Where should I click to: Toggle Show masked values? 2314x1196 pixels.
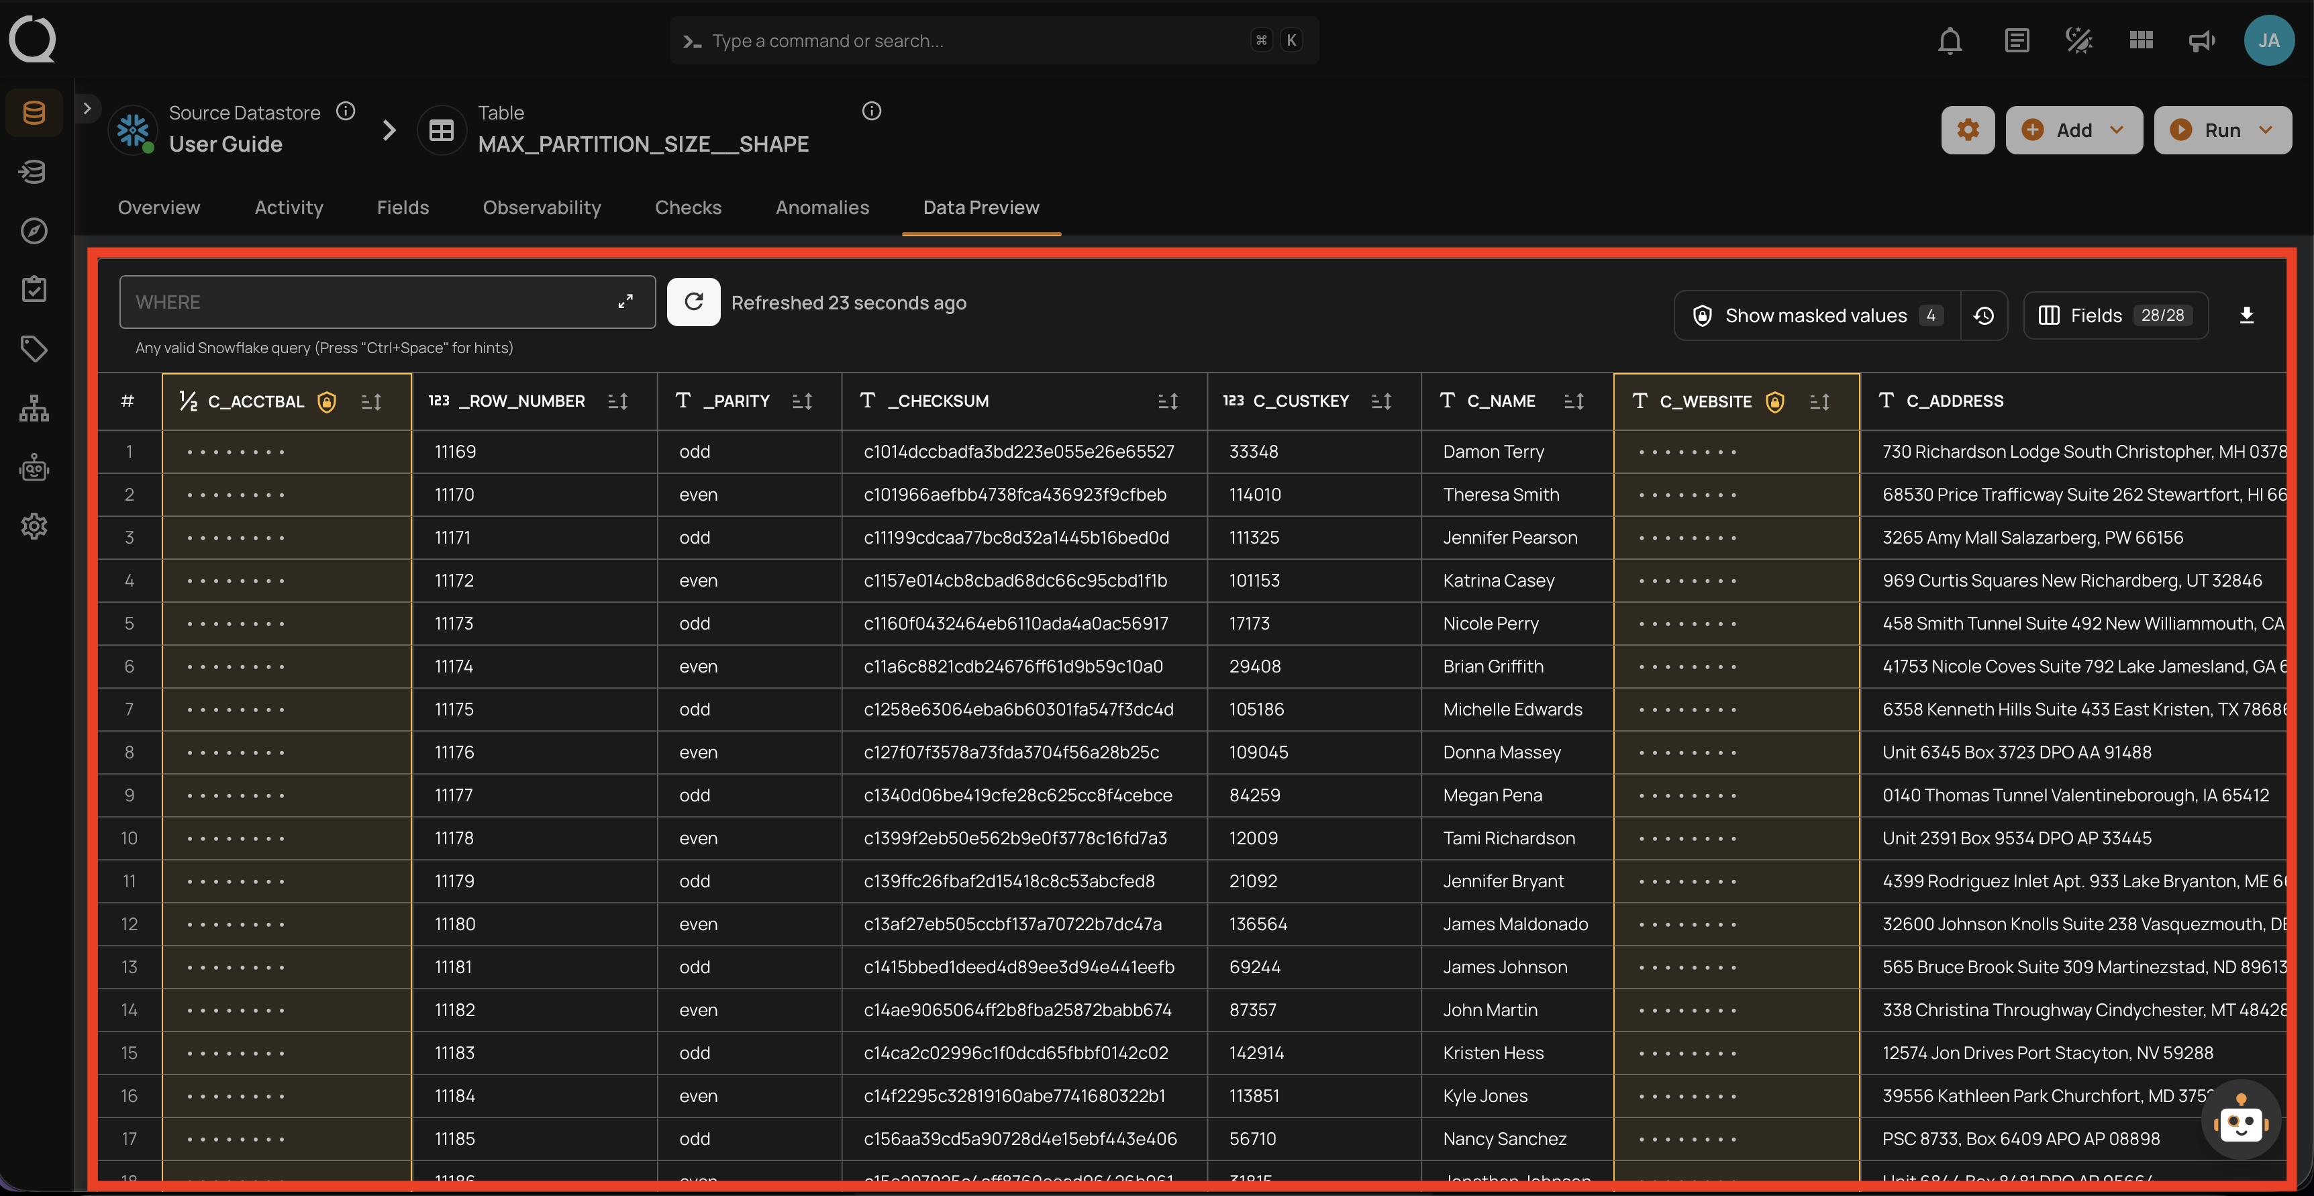(1815, 315)
